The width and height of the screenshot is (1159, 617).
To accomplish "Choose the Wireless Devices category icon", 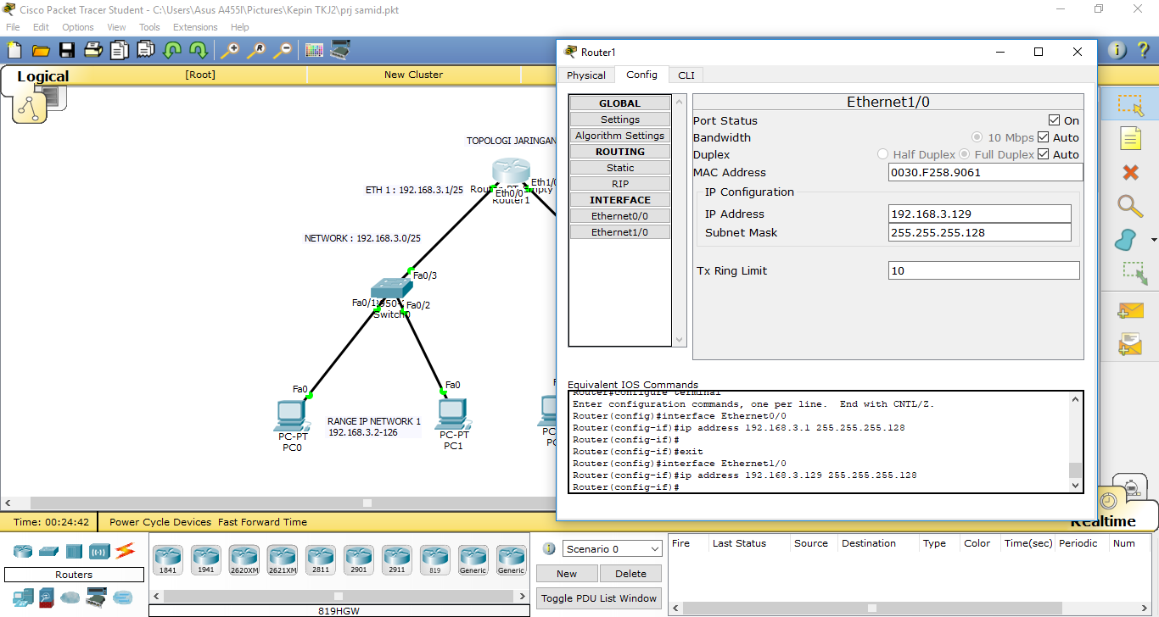I will tap(99, 552).
